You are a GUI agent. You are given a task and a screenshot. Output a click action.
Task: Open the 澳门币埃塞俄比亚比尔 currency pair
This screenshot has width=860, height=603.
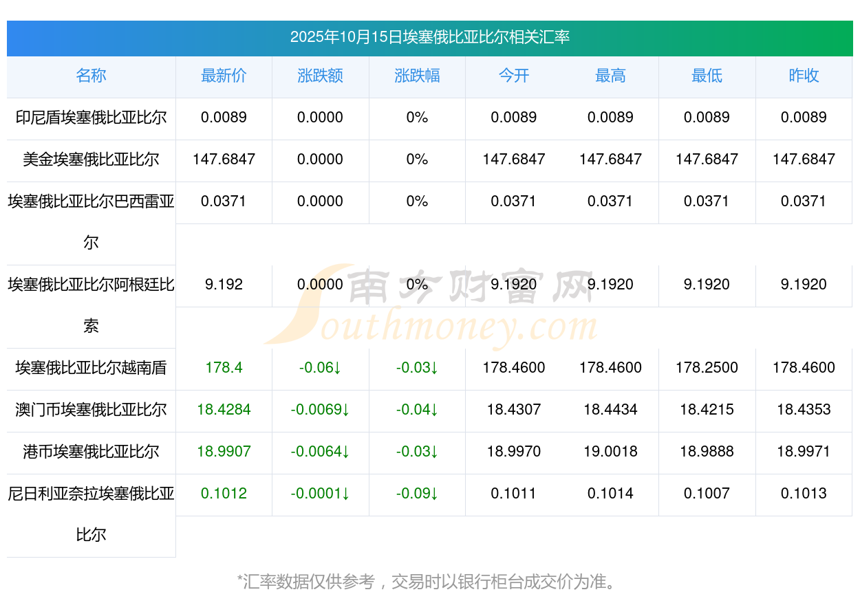click(91, 410)
